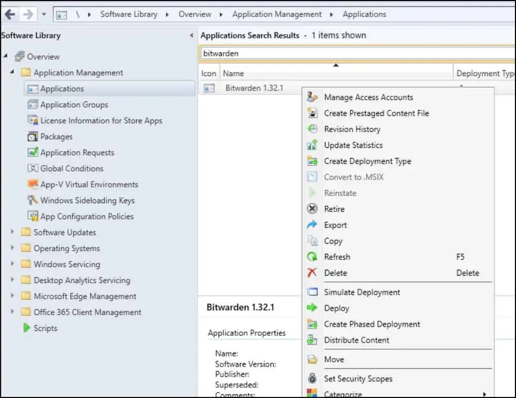Select Revision History in the context menu

351,129
